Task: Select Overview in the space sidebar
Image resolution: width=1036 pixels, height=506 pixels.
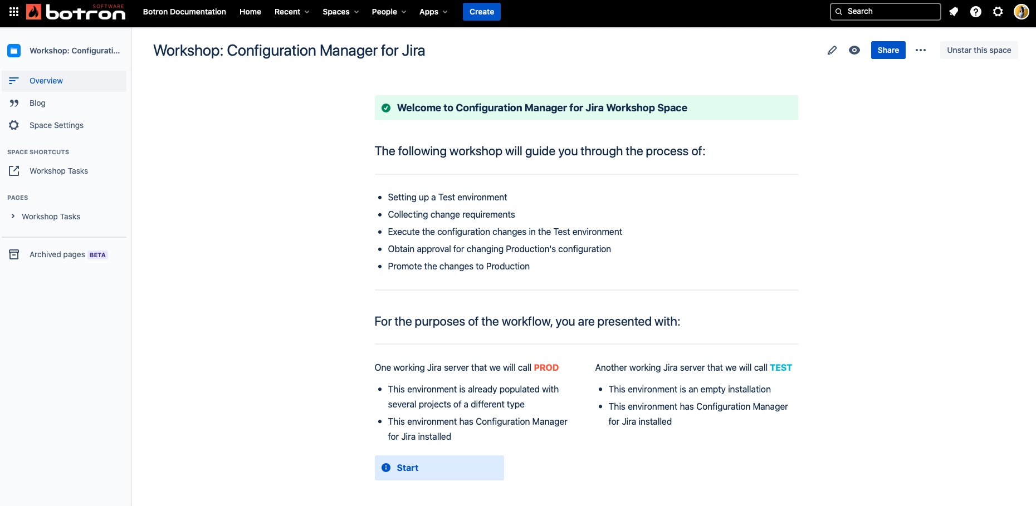Action: (64, 81)
